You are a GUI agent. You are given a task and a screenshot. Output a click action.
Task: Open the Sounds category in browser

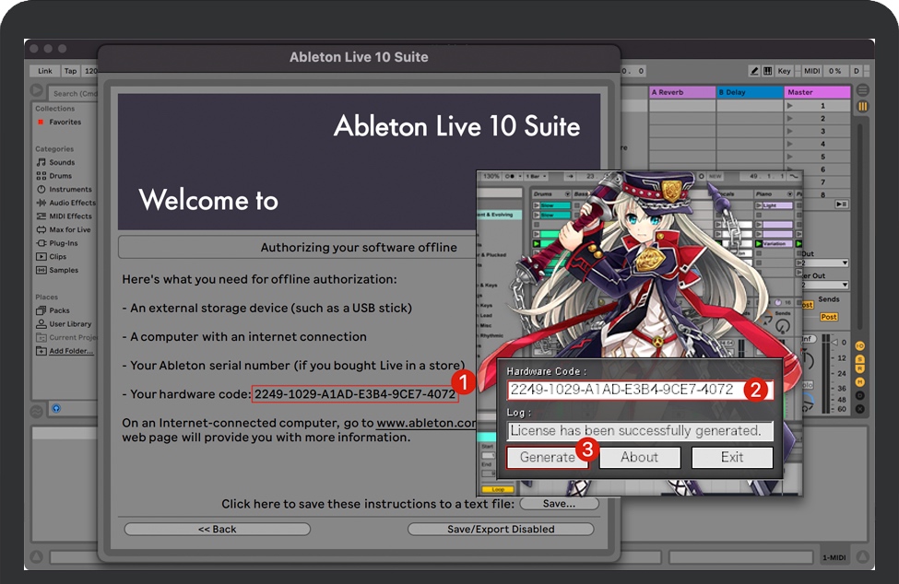[x=62, y=162]
